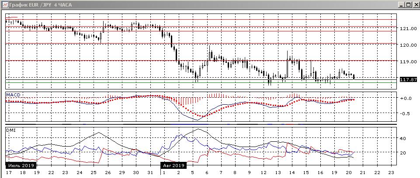This screenshot has height=178, width=420.
Task: Click date 22 below Июль 2019 marker
Action: [51, 173]
